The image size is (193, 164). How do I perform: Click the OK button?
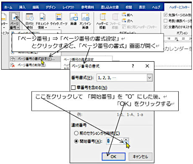(114, 156)
